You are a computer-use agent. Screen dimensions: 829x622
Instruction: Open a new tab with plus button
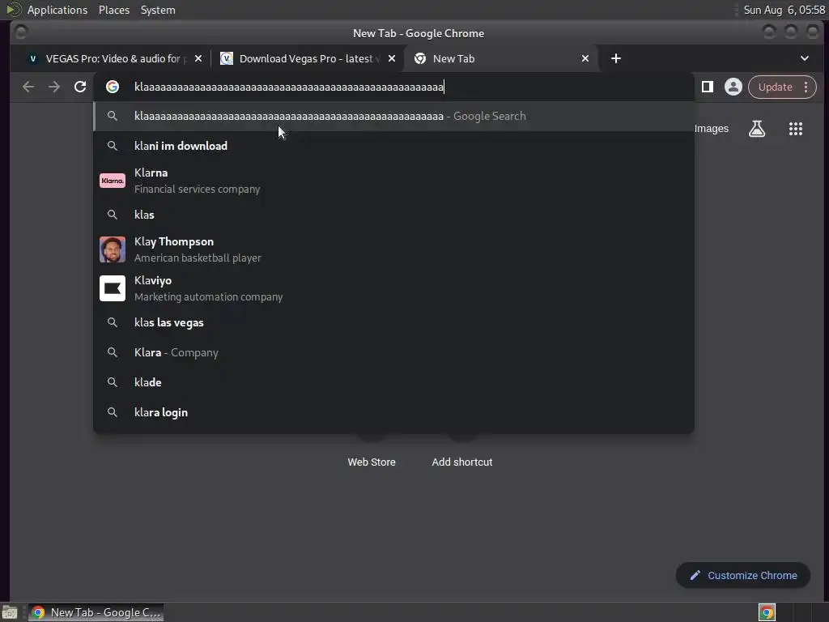coord(616,58)
